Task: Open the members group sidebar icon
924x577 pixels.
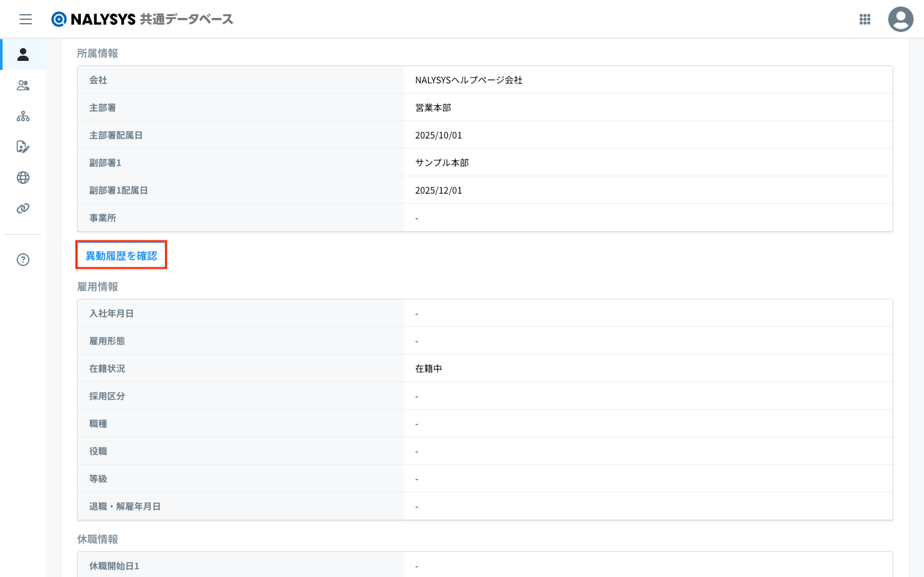Action: 23,85
